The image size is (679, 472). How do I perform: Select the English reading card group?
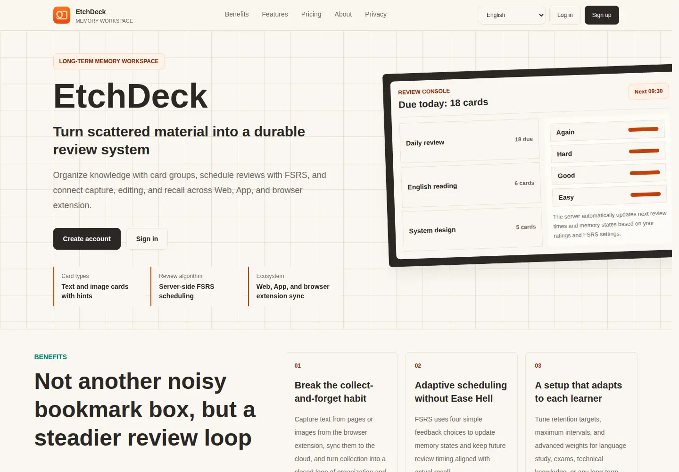[x=471, y=185]
